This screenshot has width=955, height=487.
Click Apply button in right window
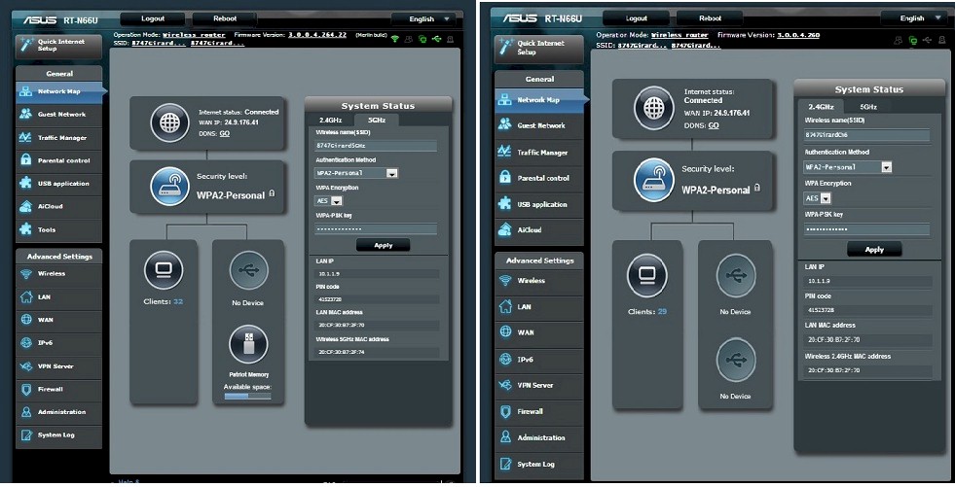[x=874, y=249]
